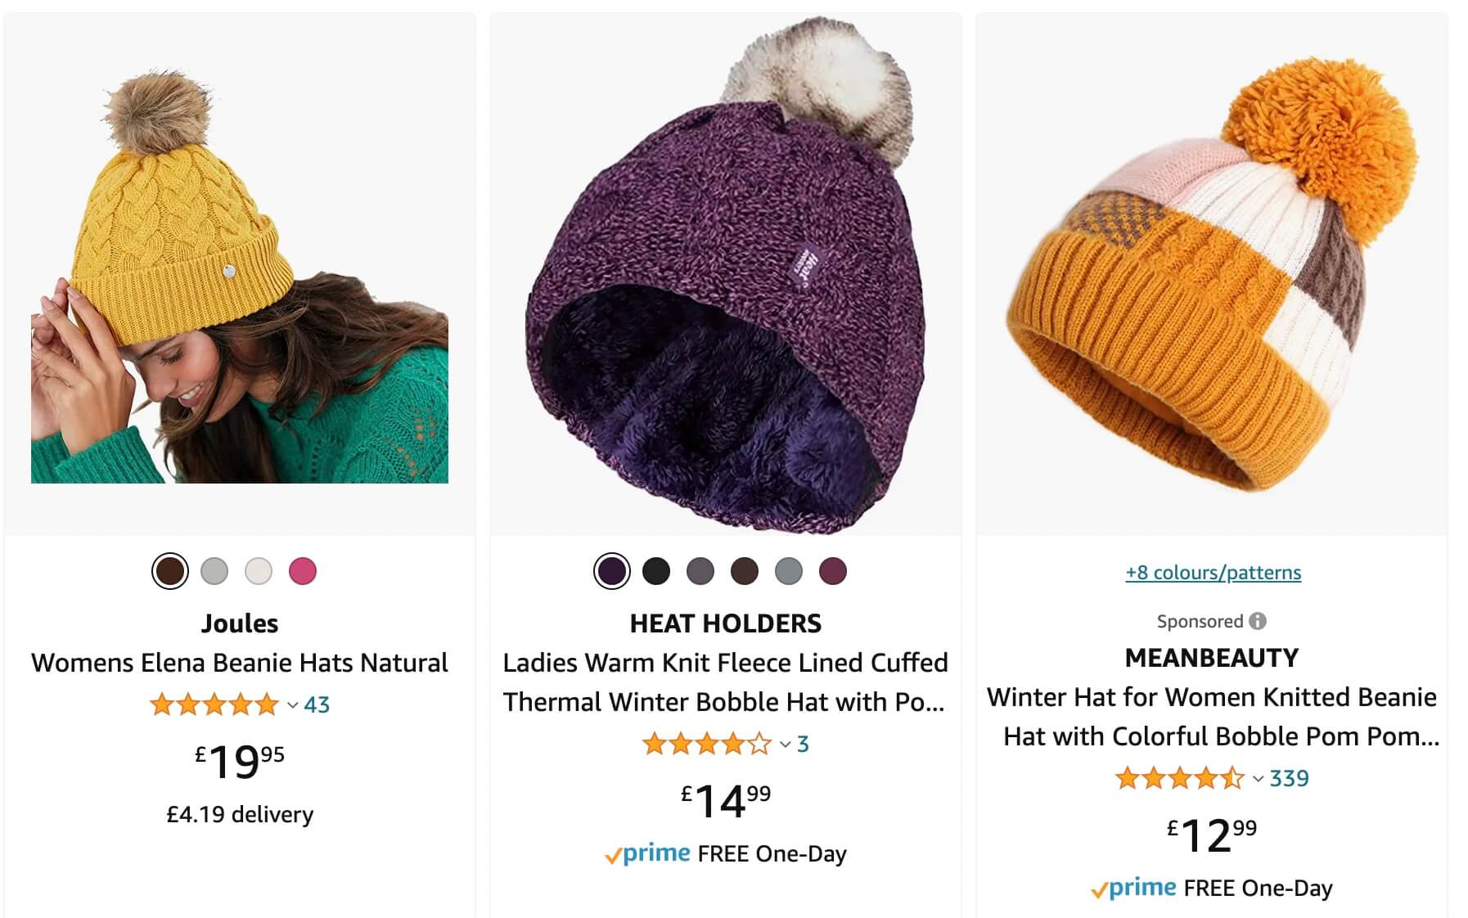Image resolution: width=1468 pixels, height=918 pixels.
Task: Click the Sponsored info icon
Action: tap(1258, 621)
